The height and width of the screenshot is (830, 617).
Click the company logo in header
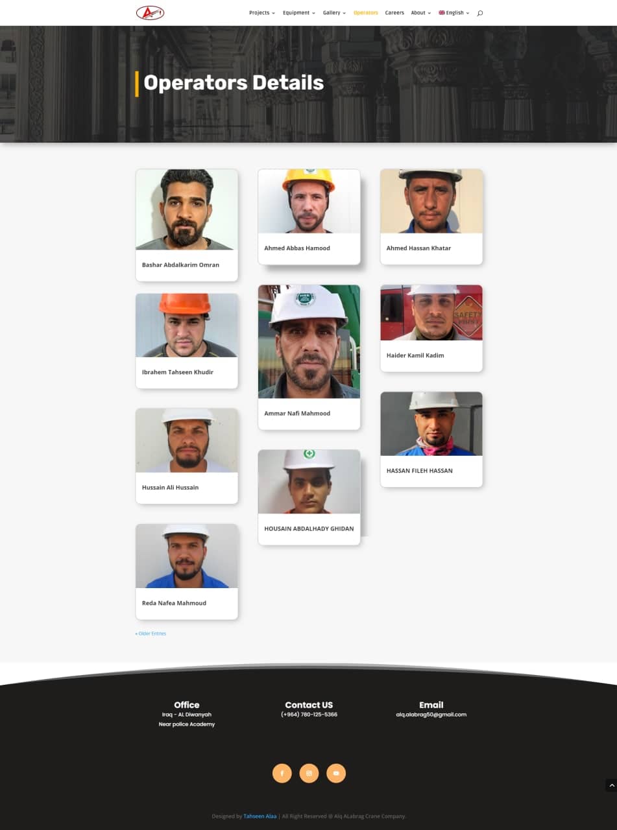pyautogui.click(x=150, y=12)
